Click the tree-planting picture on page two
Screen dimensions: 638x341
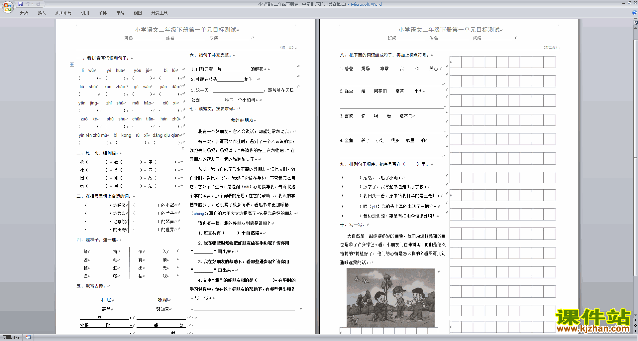[x=390, y=297]
